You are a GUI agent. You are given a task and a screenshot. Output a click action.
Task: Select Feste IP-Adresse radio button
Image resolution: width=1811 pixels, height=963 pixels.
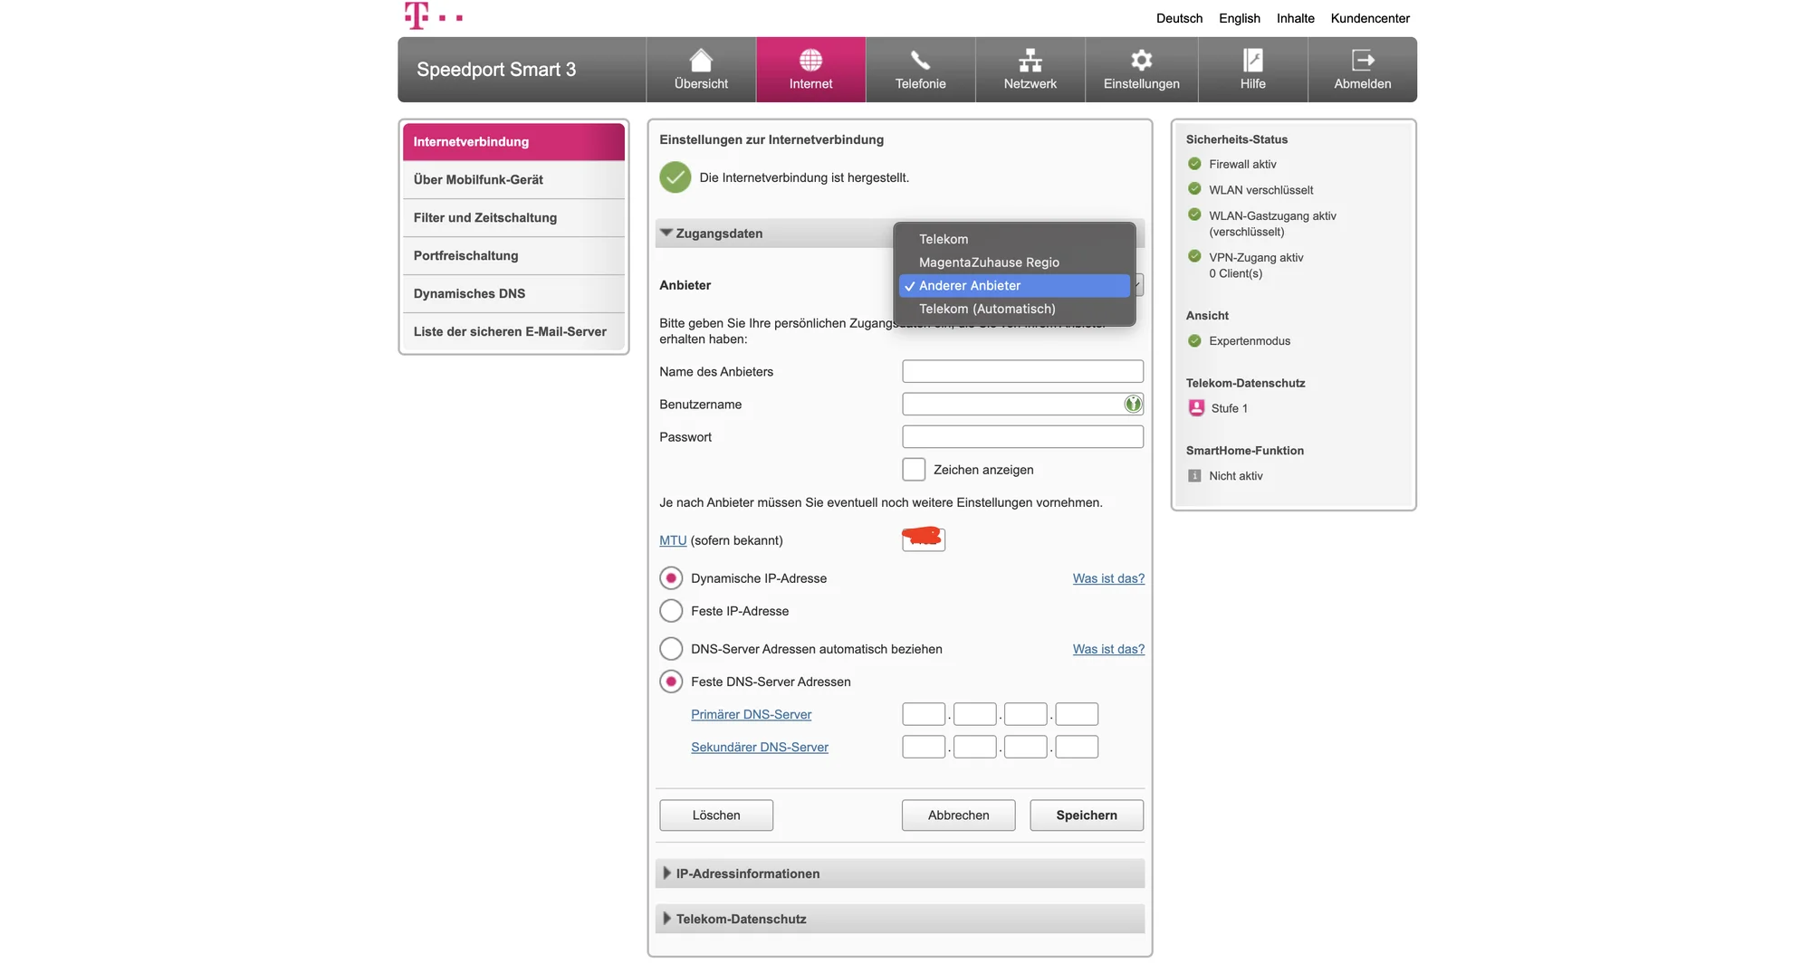(671, 610)
